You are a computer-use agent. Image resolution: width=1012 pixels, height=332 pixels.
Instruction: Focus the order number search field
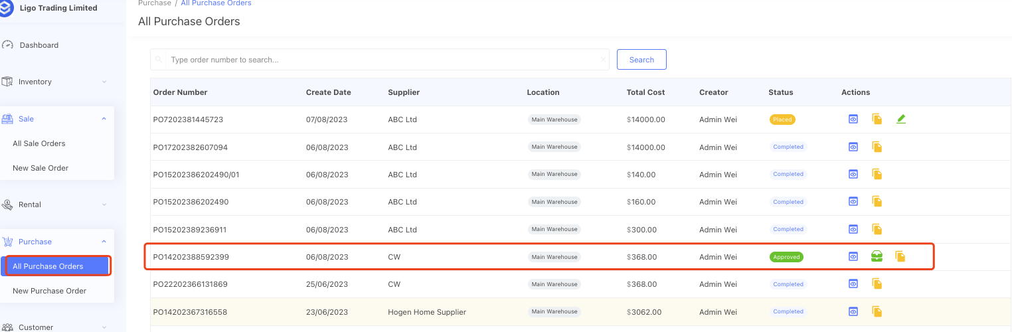coord(382,60)
